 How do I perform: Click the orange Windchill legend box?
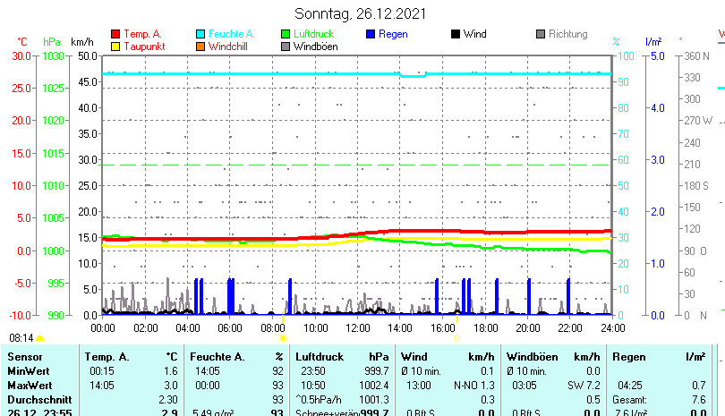coord(200,46)
